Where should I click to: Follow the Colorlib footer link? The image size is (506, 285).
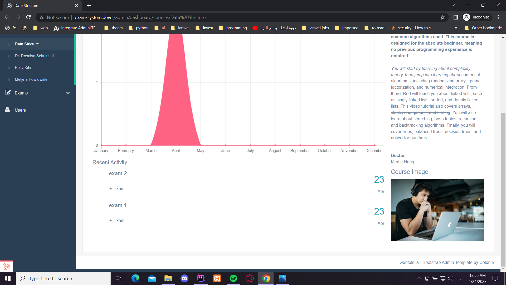486,262
